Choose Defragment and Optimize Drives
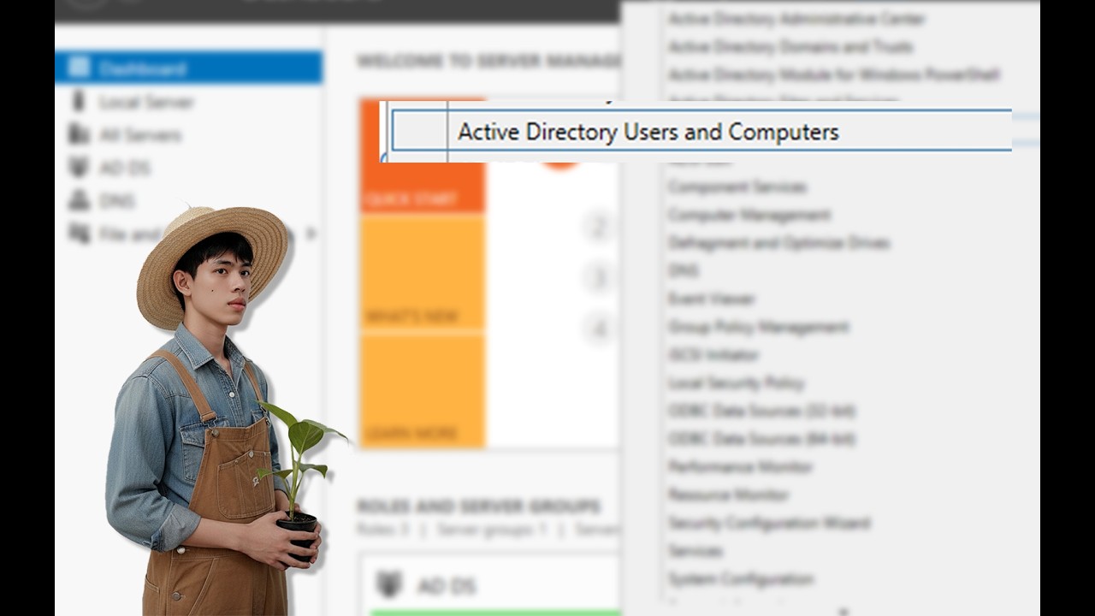Viewport: 1095px width, 616px height. [778, 243]
